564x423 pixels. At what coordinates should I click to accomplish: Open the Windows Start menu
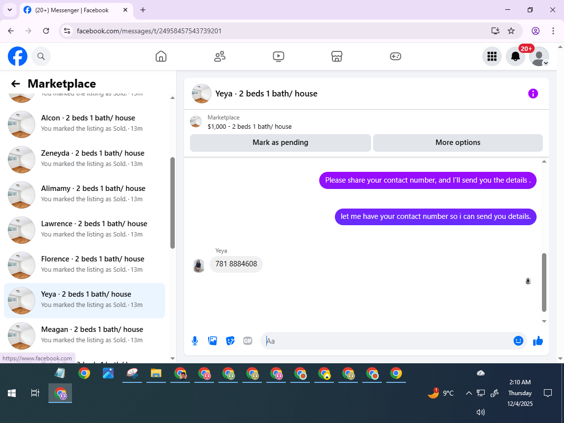[12, 393]
